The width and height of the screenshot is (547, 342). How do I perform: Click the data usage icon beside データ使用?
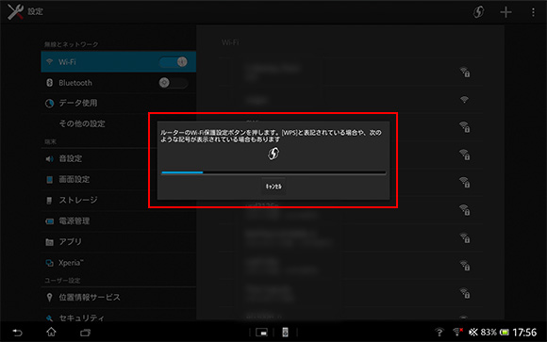(x=50, y=104)
